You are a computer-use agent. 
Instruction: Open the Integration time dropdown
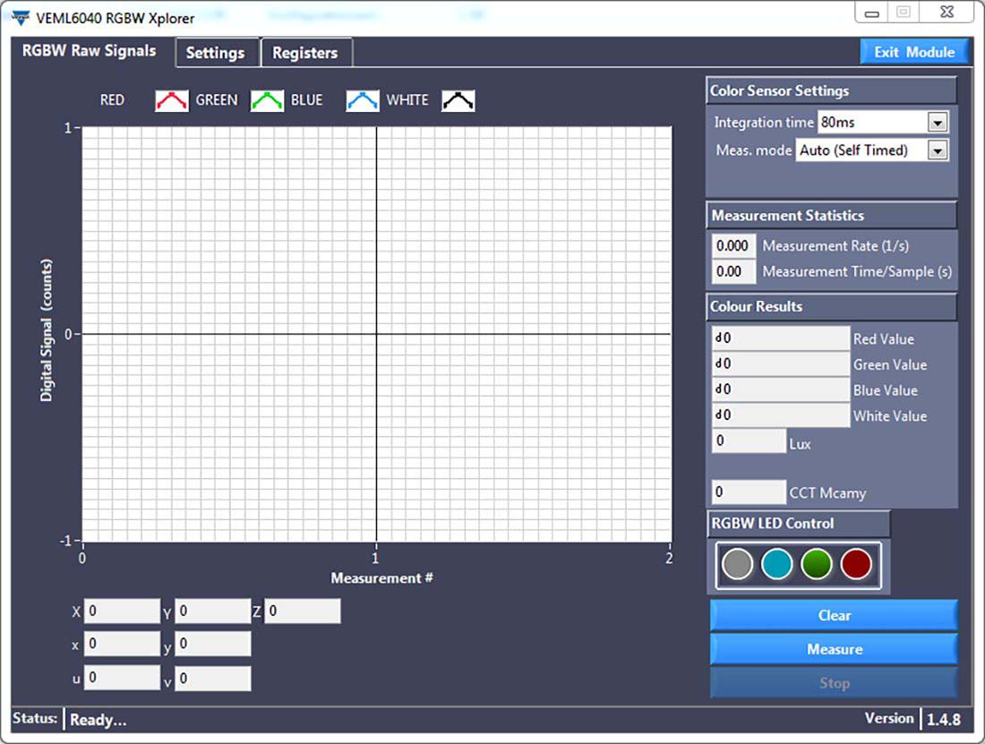click(x=938, y=122)
